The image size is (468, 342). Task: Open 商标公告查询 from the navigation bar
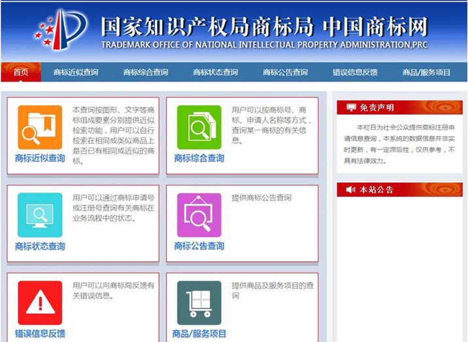[286, 72]
